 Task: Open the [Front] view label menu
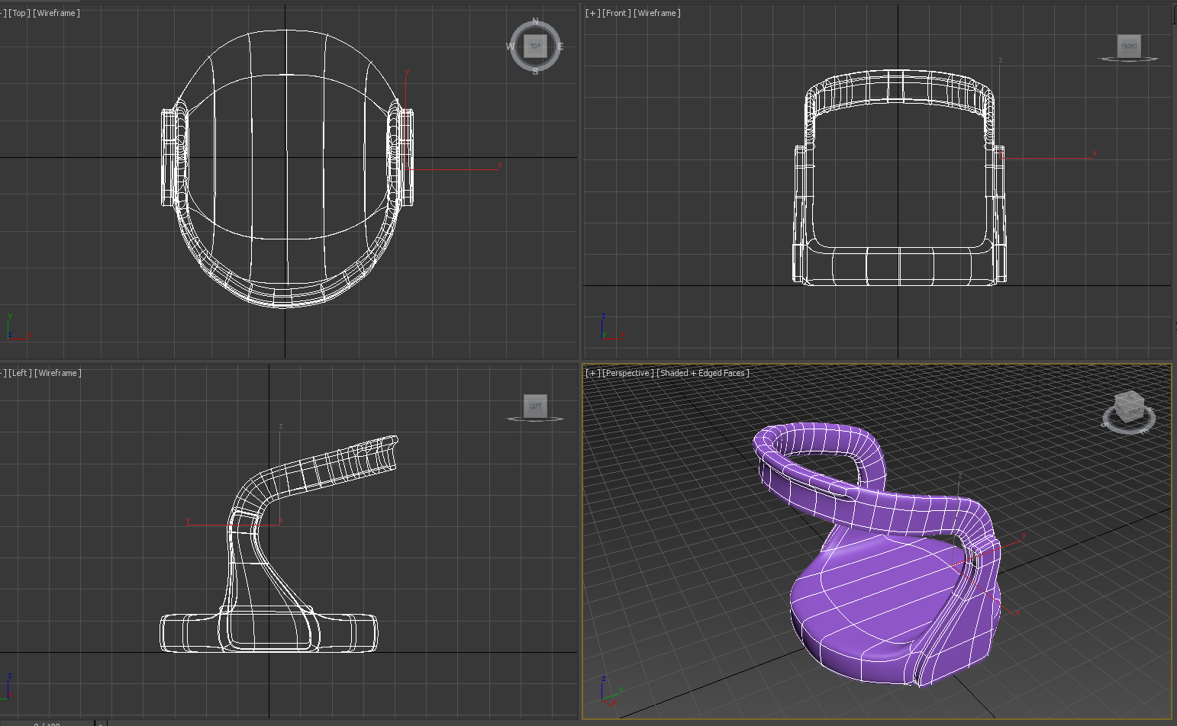616,13
